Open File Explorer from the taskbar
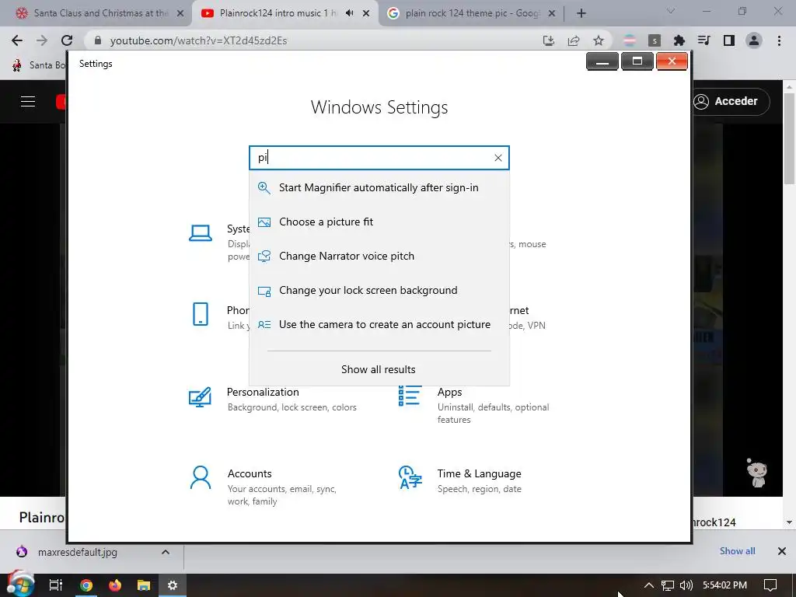The width and height of the screenshot is (796, 597). point(144,585)
